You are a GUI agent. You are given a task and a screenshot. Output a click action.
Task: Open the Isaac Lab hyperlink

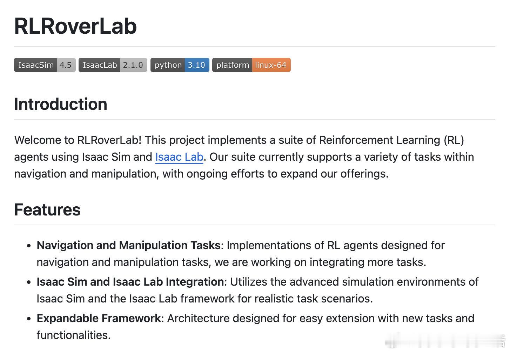(x=179, y=157)
